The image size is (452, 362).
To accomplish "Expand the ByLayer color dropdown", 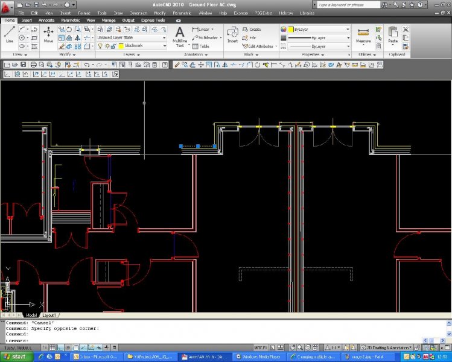I will 348,29.
